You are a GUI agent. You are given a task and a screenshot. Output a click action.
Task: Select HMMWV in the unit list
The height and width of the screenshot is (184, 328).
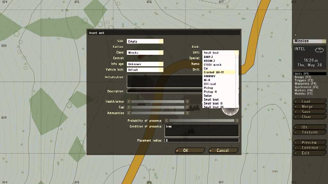tap(219, 76)
